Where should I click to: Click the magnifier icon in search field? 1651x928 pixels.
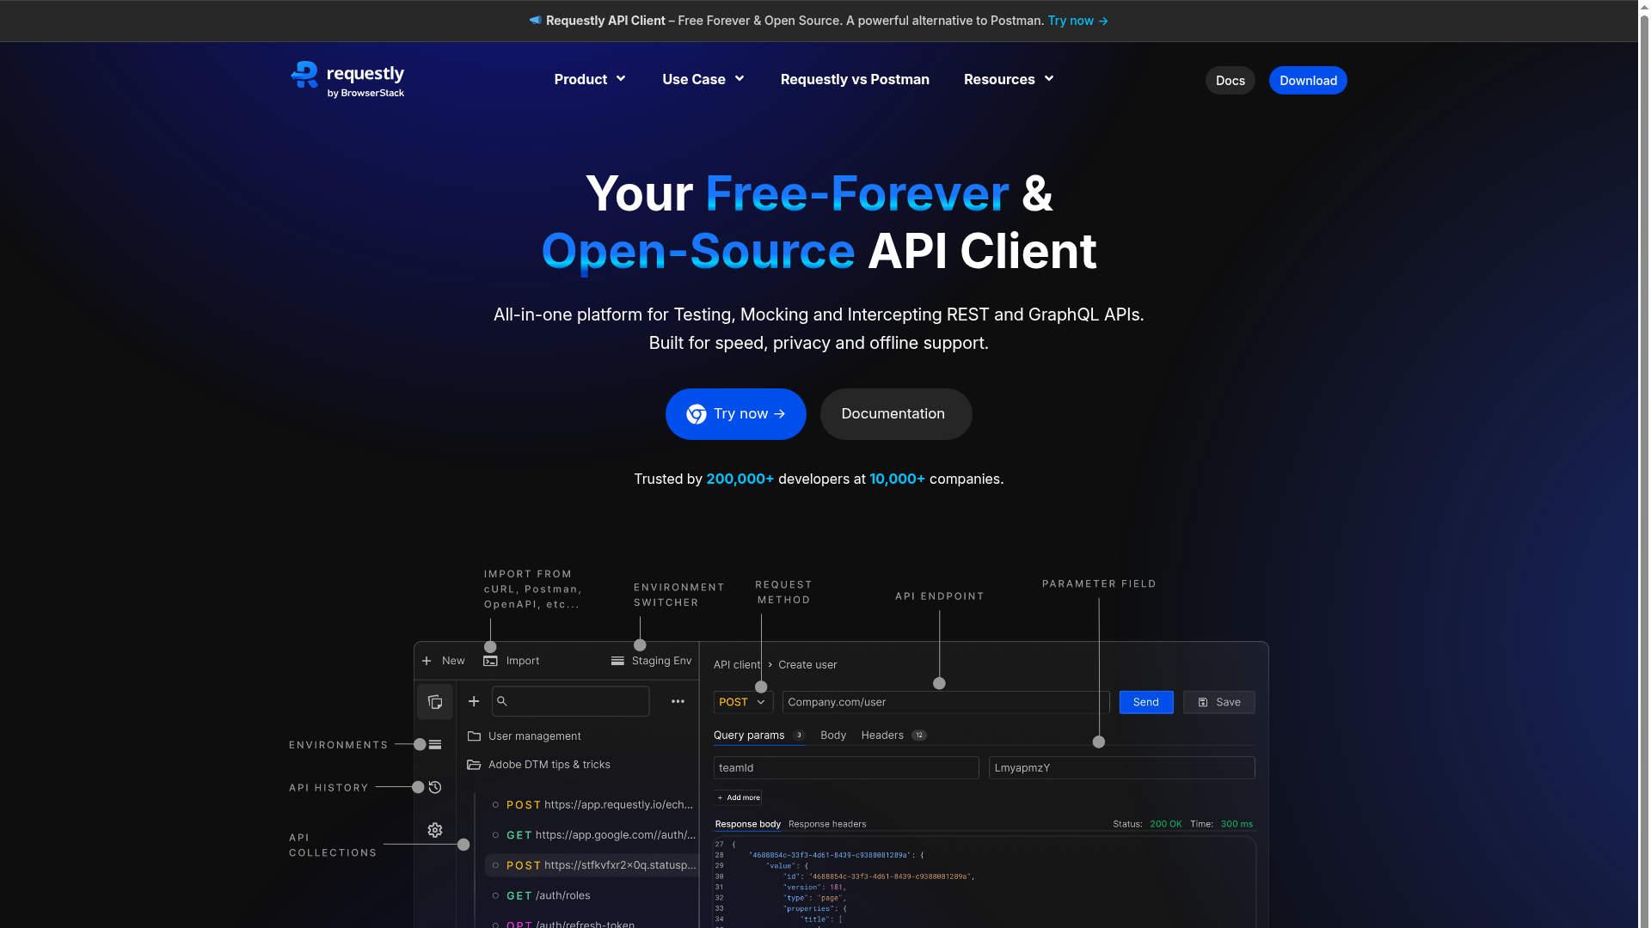click(502, 701)
